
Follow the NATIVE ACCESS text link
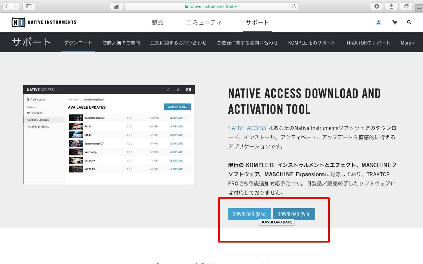coord(247,128)
